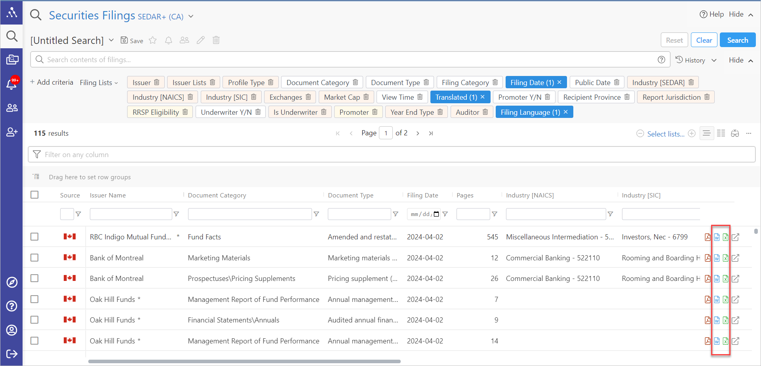The image size is (761, 366).
Task: Open the help question icon in sidebar
Action: coord(12,306)
